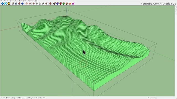This screenshot has height=99, width=177.
Task: Open the File menu
Action: pyautogui.click(x=1, y=1)
